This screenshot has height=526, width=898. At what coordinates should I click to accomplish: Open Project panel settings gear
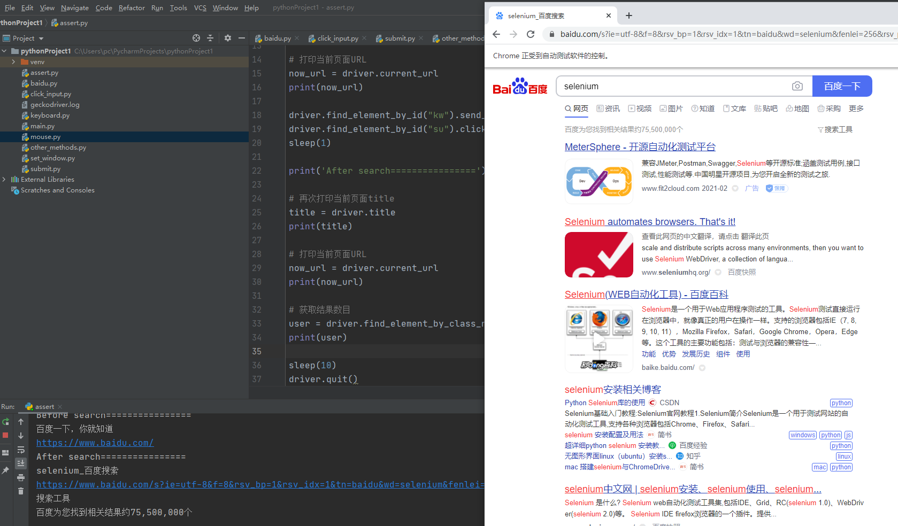coord(227,38)
